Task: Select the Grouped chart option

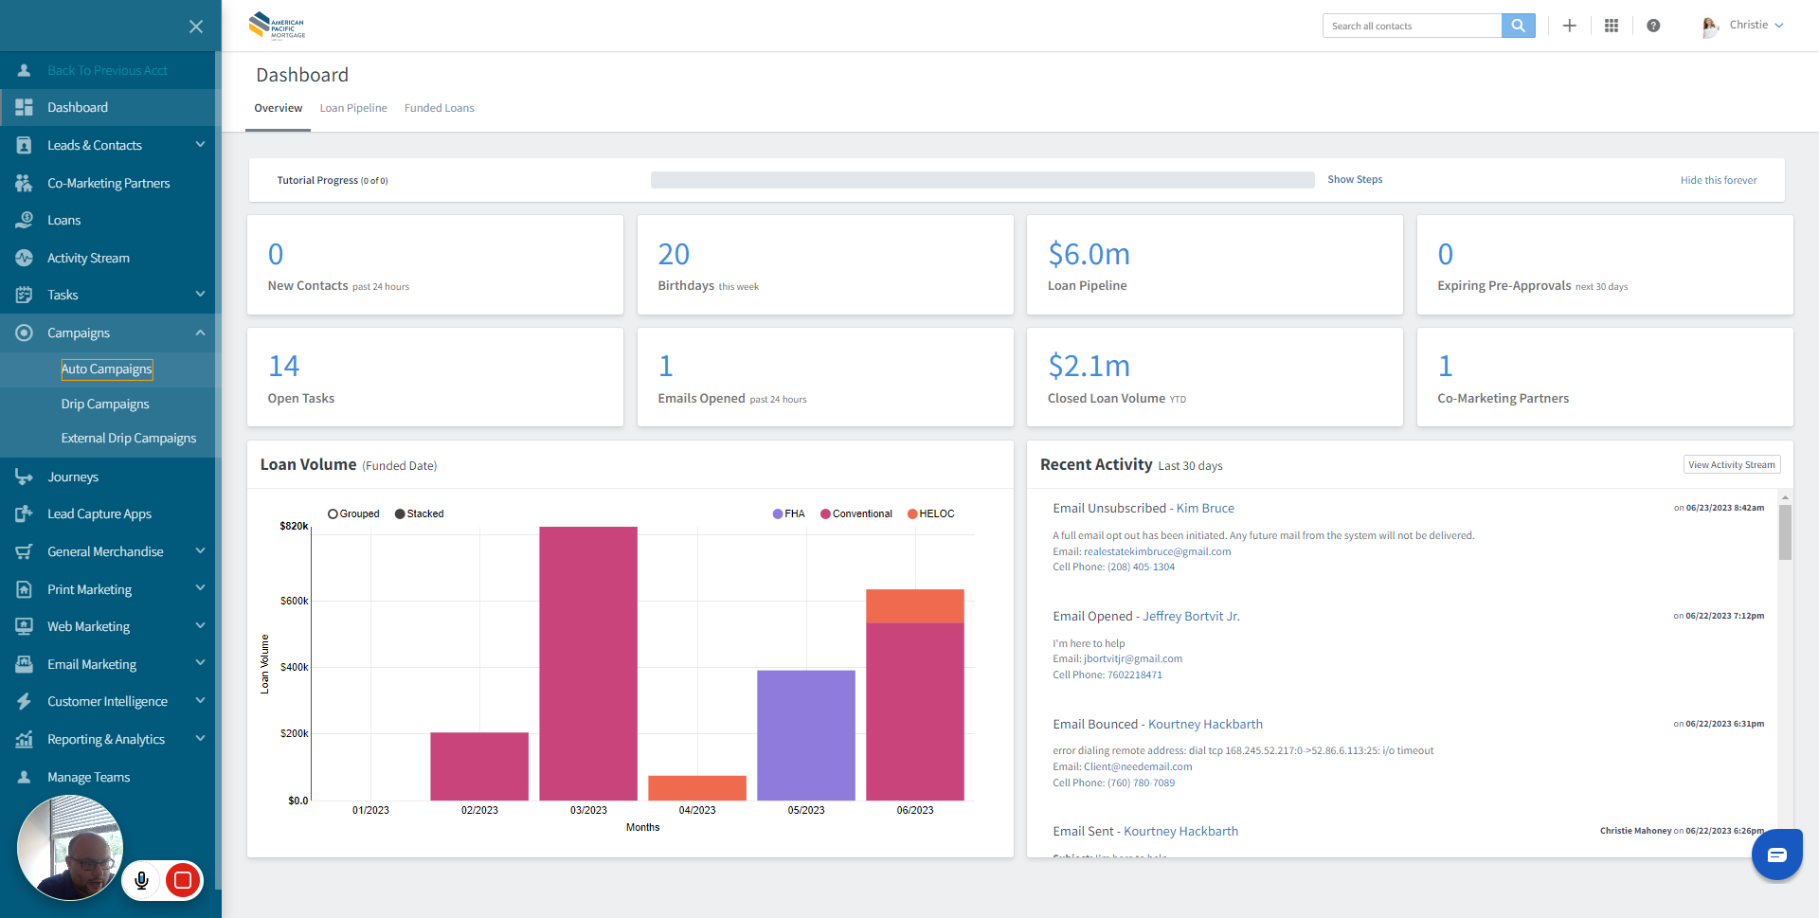Action: tap(353, 513)
